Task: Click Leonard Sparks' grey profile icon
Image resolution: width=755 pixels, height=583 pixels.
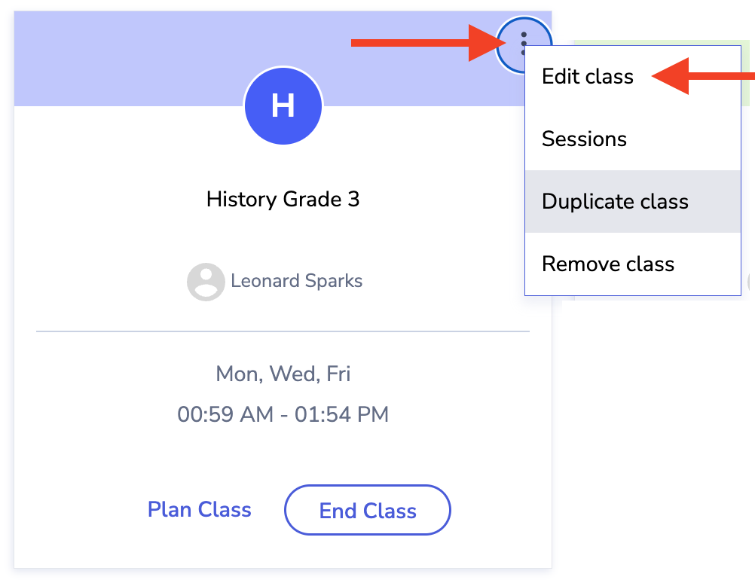Action: point(206,282)
